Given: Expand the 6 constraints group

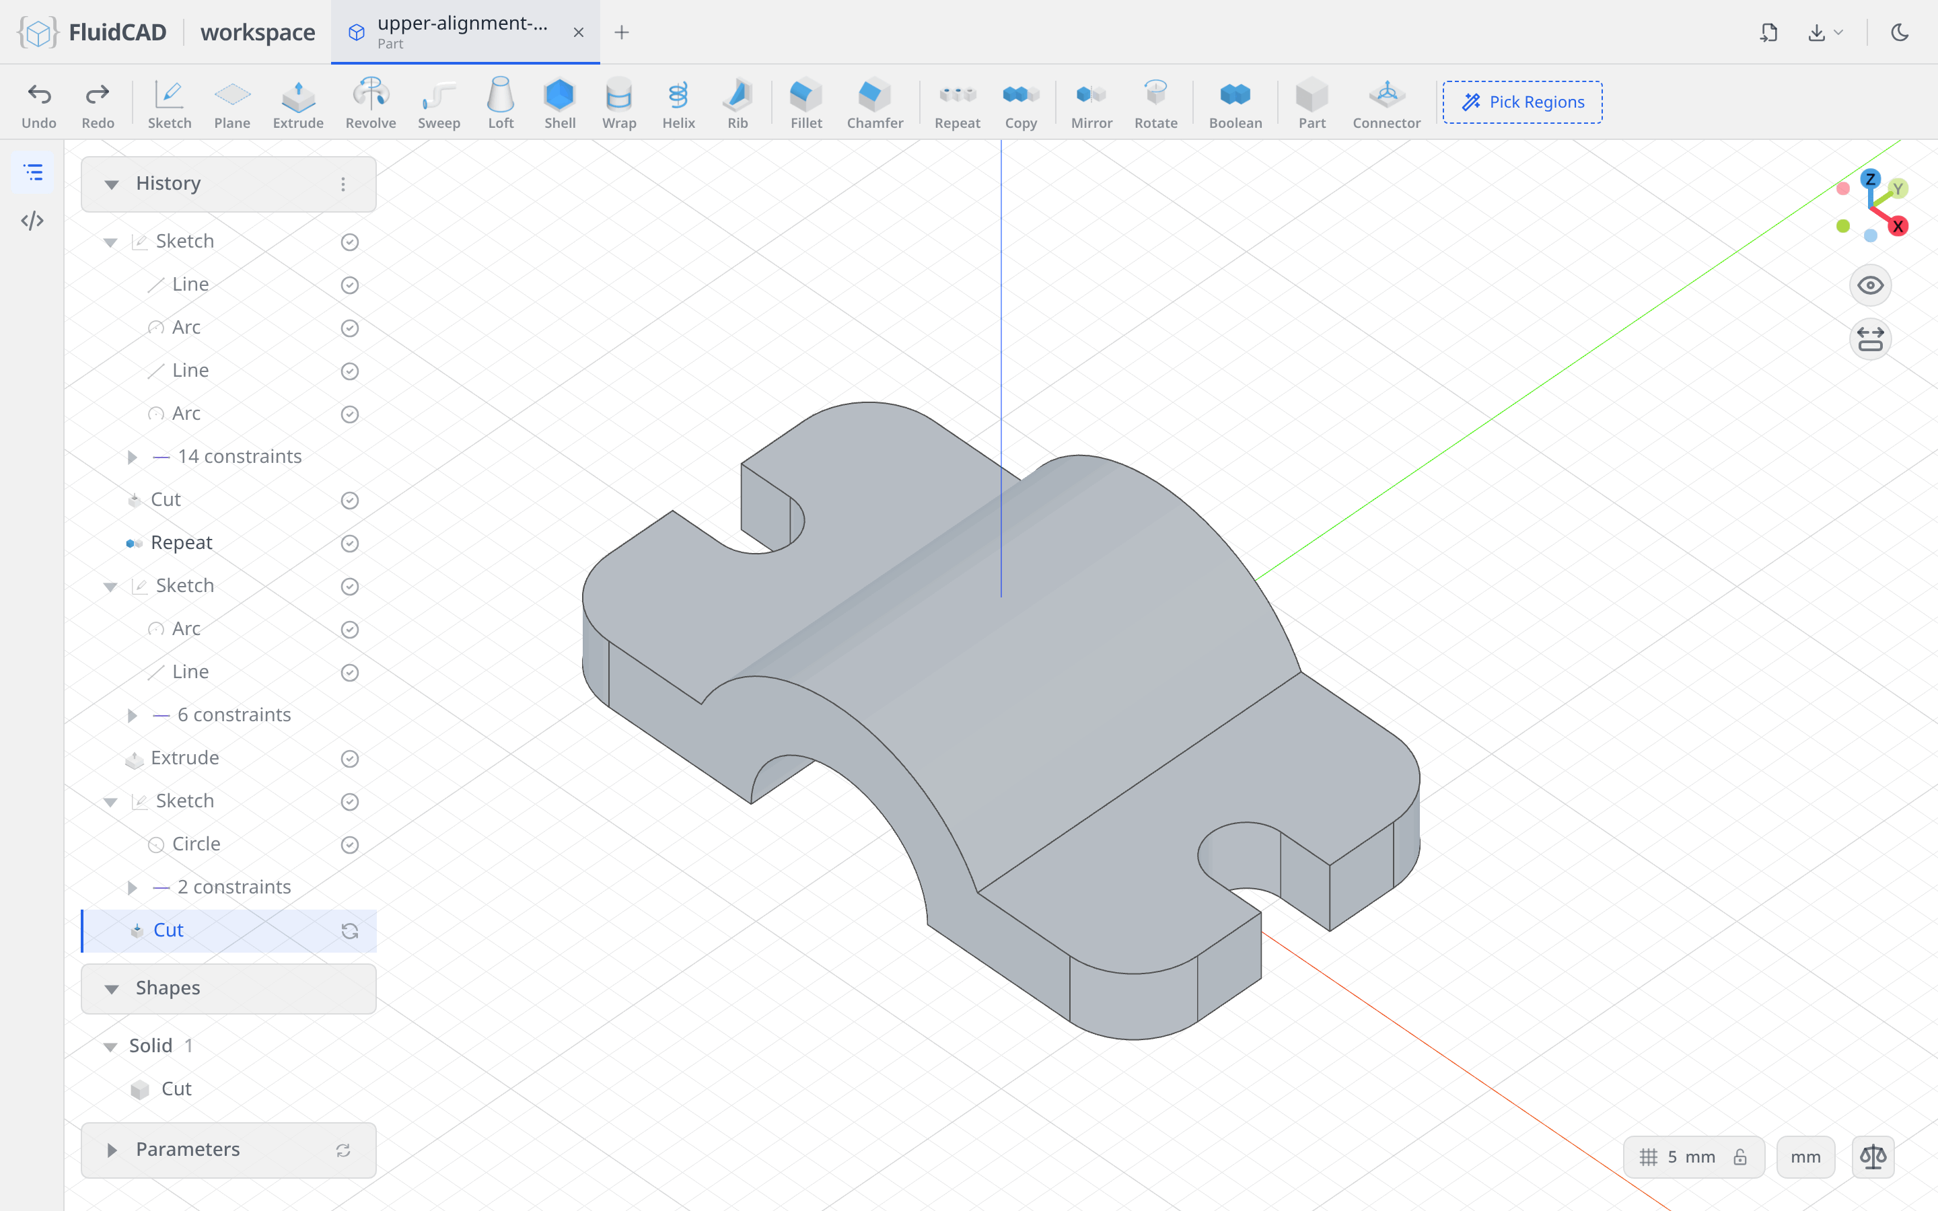Looking at the screenshot, I should [132, 715].
